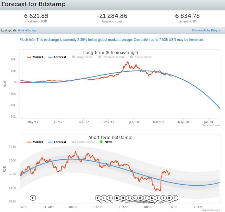The image size is (225, 212).
Task: Open the T news flag after C and B
Action: pos(146,198)
